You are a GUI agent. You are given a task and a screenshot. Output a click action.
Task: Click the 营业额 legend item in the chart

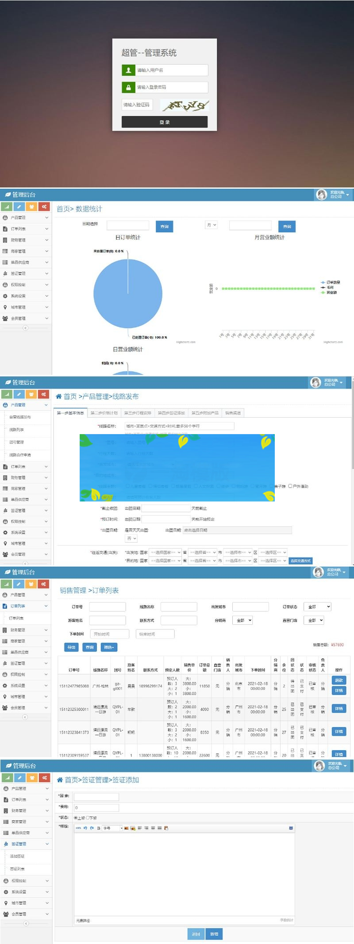[x=331, y=293]
